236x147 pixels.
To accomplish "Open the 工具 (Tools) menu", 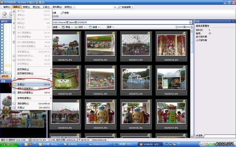I will click(46, 7).
